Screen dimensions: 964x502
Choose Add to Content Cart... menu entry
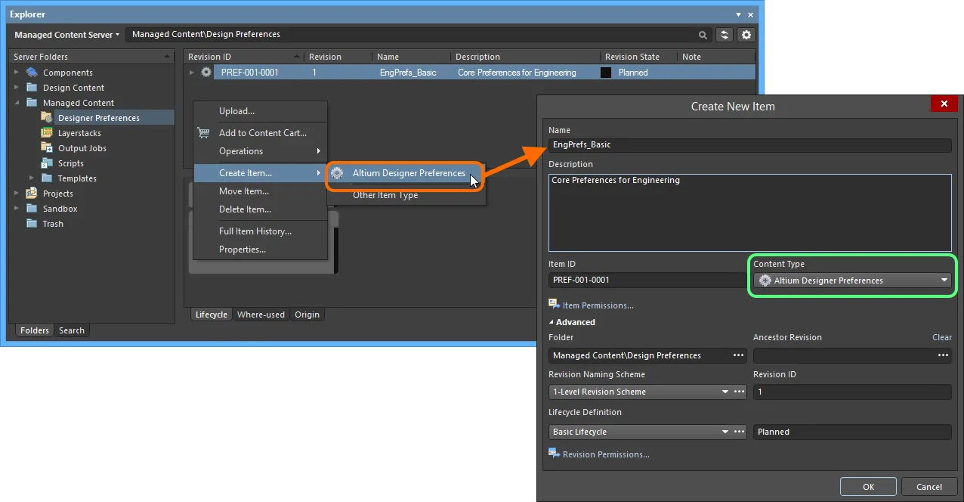[x=260, y=132]
